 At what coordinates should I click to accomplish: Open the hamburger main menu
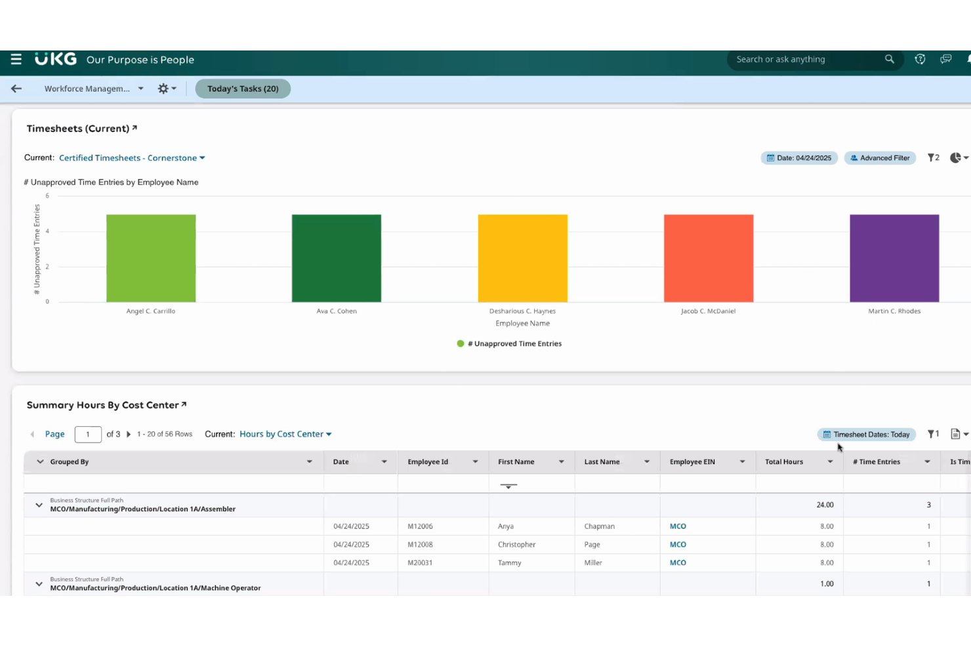tap(16, 59)
